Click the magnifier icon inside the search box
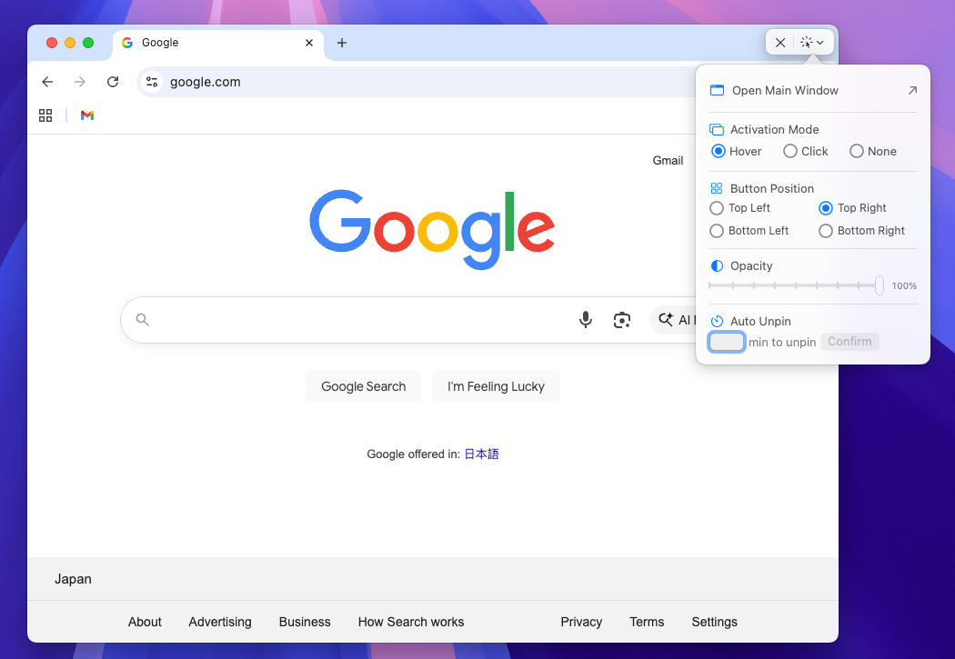 pos(143,319)
